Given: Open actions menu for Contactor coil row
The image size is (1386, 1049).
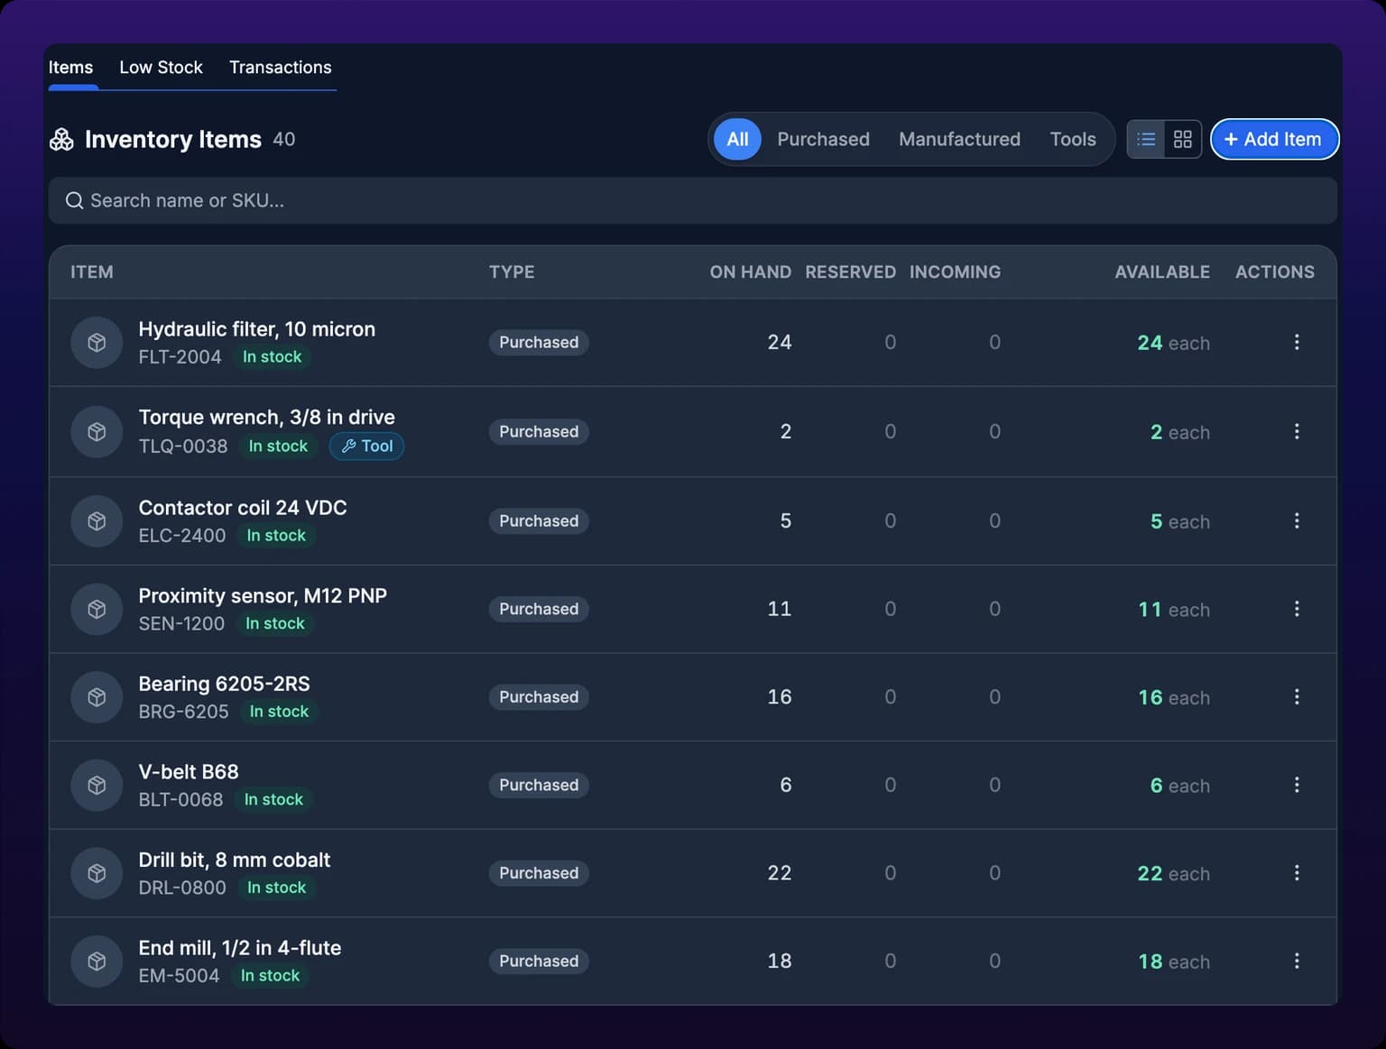Looking at the screenshot, I should pos(1297,520).
